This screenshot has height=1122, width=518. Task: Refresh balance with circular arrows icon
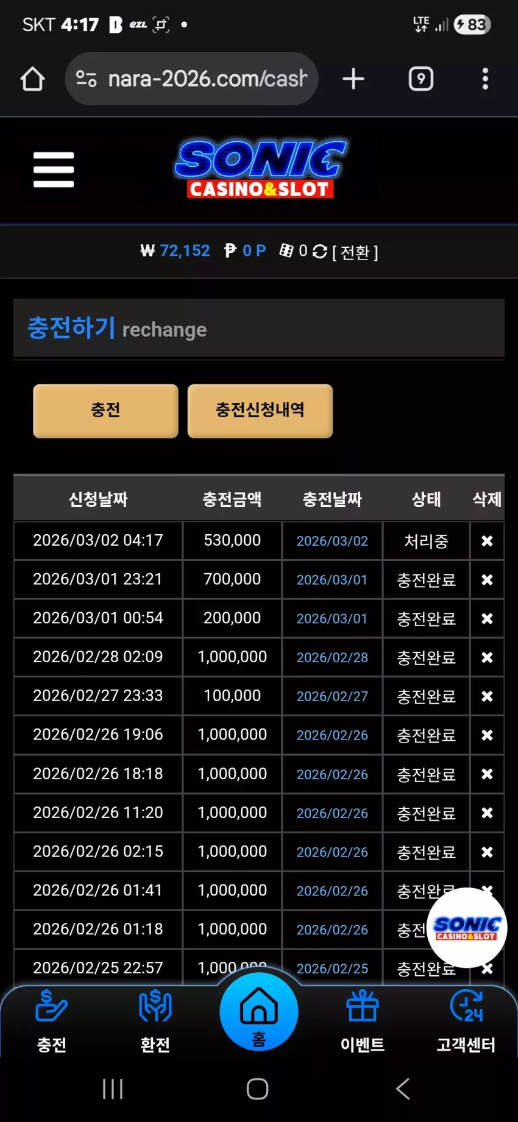tap(319, 251)
